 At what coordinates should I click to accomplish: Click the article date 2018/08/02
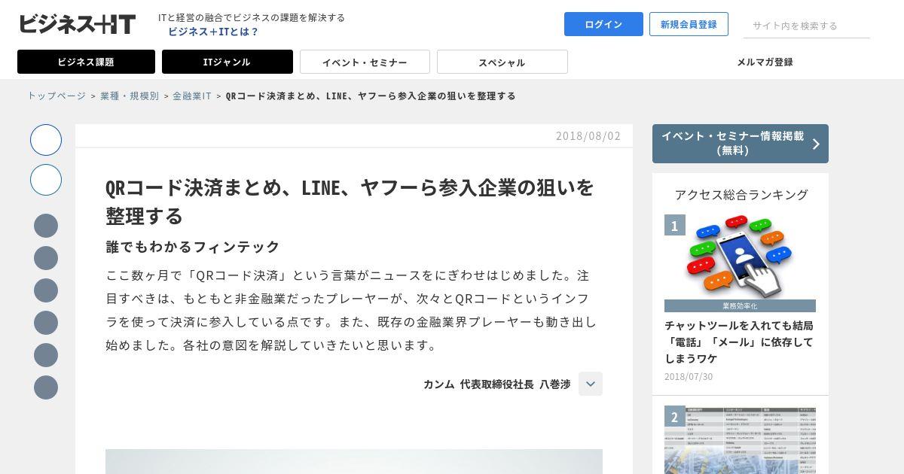pyautogui.click(x=588, y=136)
